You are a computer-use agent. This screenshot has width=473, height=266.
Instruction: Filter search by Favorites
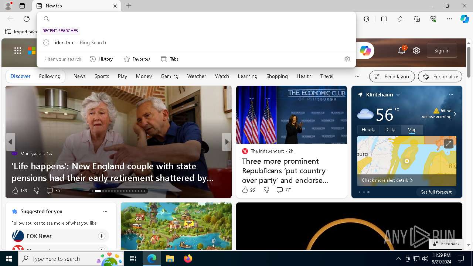[x=137, y=59]
